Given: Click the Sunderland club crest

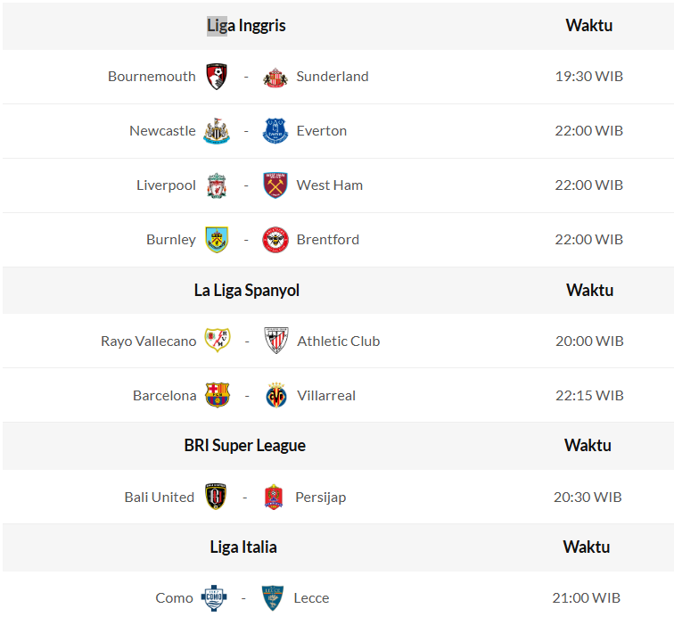Looking at the screenshot, I should pyautogui.click(x=275, y=78).
